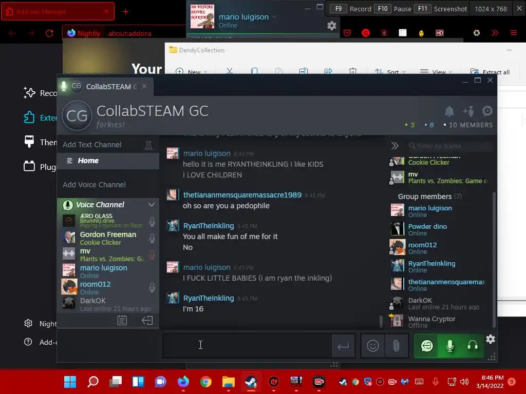Open Sort dropdown in DendyCollection window
The image size is (526, 394).
tap(390, 71)
